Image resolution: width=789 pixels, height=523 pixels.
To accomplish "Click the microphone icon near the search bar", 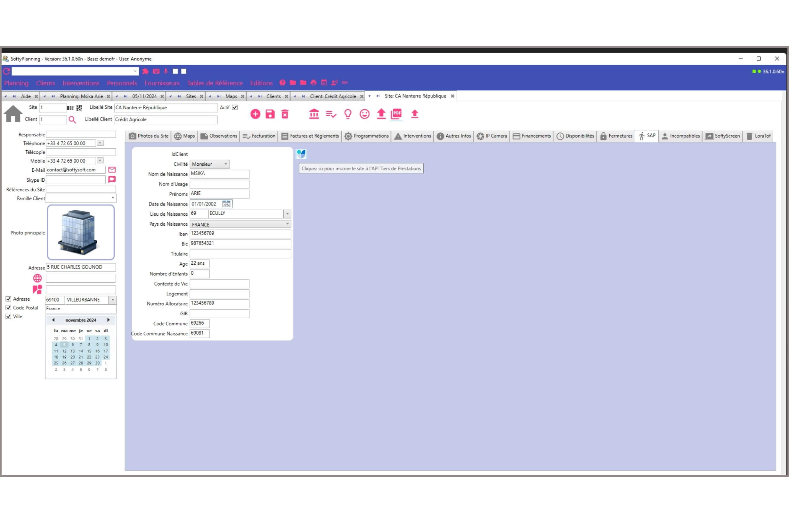I will (166, 71).
